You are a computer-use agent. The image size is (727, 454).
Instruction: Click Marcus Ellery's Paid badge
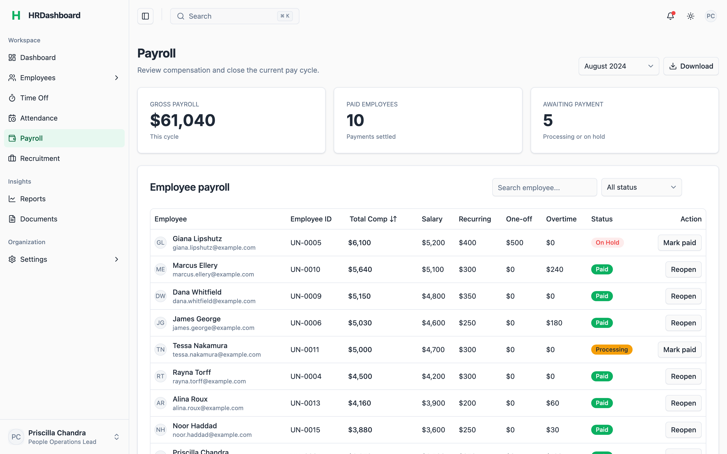click(602, 269)
